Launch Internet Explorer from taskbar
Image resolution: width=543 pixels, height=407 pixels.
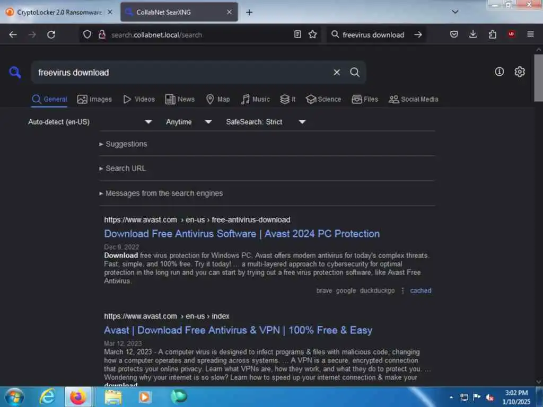tap(47, 396)
